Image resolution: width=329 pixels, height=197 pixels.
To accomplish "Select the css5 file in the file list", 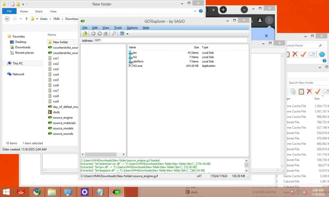I will [x=56, y=80].
